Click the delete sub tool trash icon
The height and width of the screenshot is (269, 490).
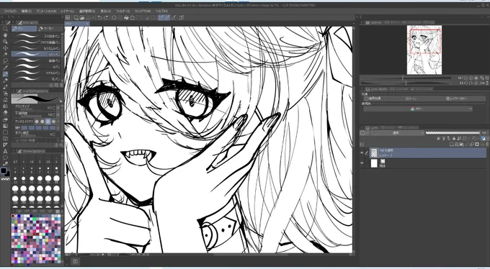[61, 85]
